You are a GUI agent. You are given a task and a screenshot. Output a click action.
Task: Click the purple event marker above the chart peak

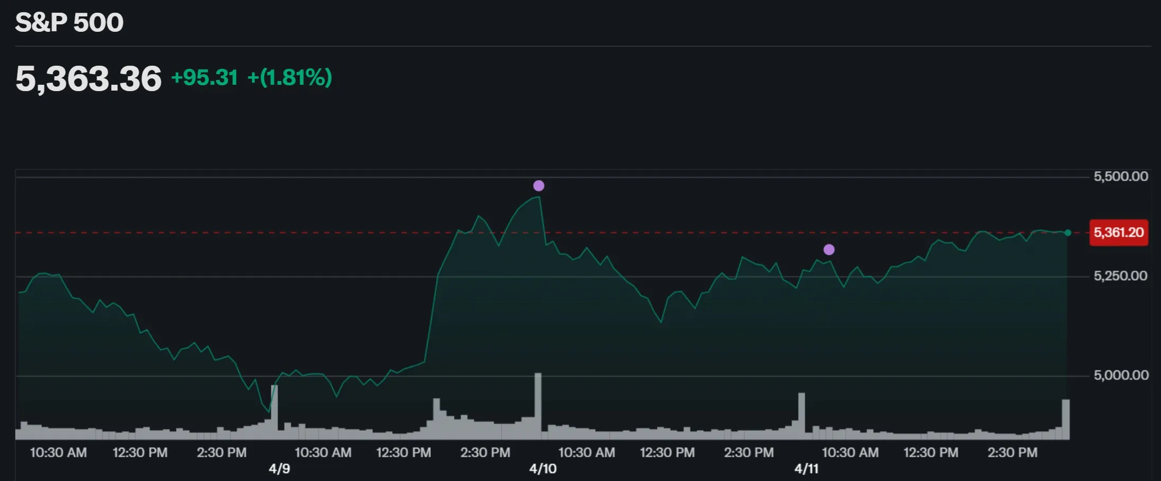pyautogui.click(x=538, y=185)
